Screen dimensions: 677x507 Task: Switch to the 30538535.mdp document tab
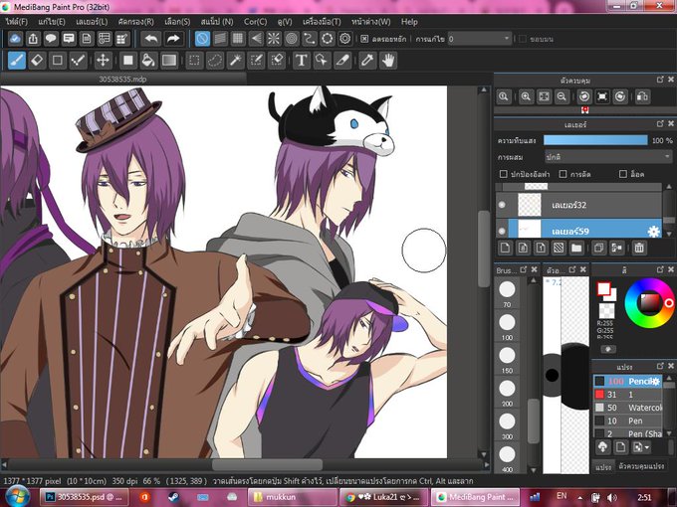tap(123, 79)
